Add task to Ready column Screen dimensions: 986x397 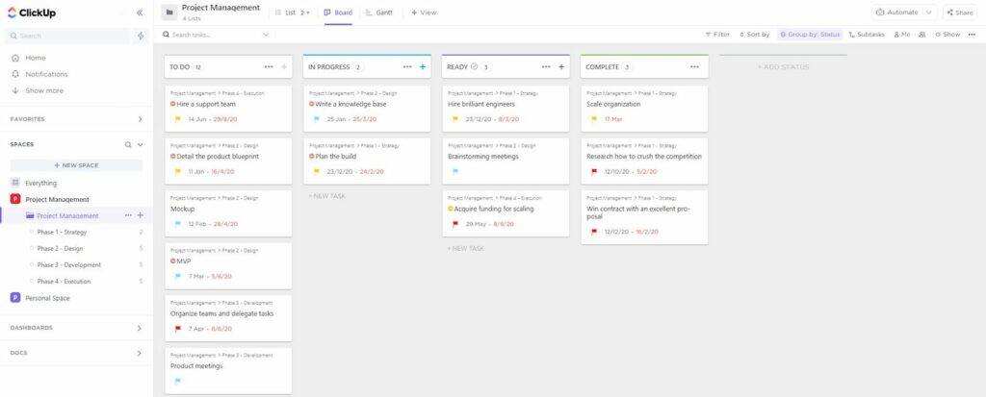[561, 66]
